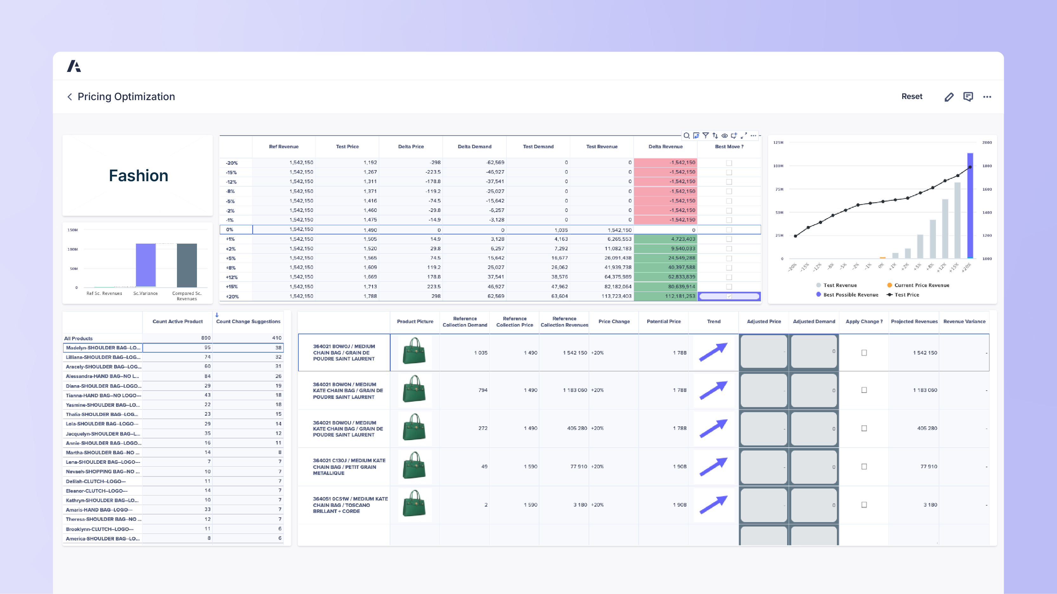Click the add-card icon with the blue plus

tap(734, 135)
